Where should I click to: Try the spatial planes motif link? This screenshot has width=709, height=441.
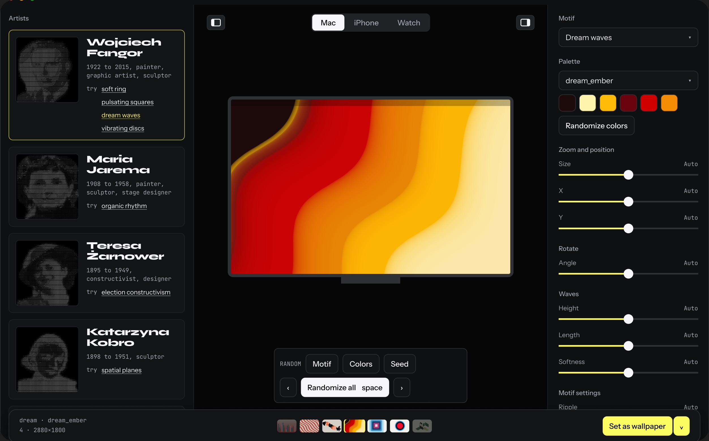[x=121, y=370]
